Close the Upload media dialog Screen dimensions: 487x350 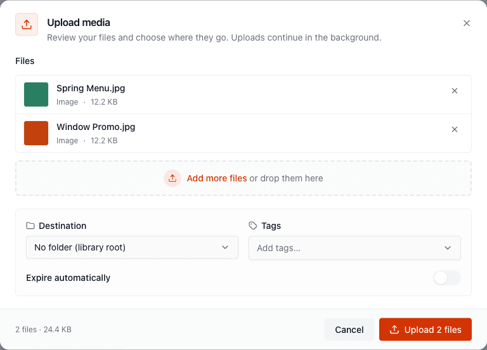pos(466,23)
